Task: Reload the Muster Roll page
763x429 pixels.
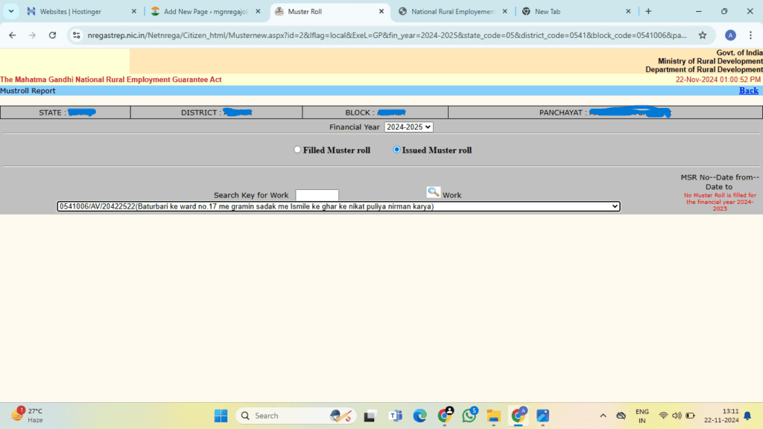Action: tap(52, 35)
